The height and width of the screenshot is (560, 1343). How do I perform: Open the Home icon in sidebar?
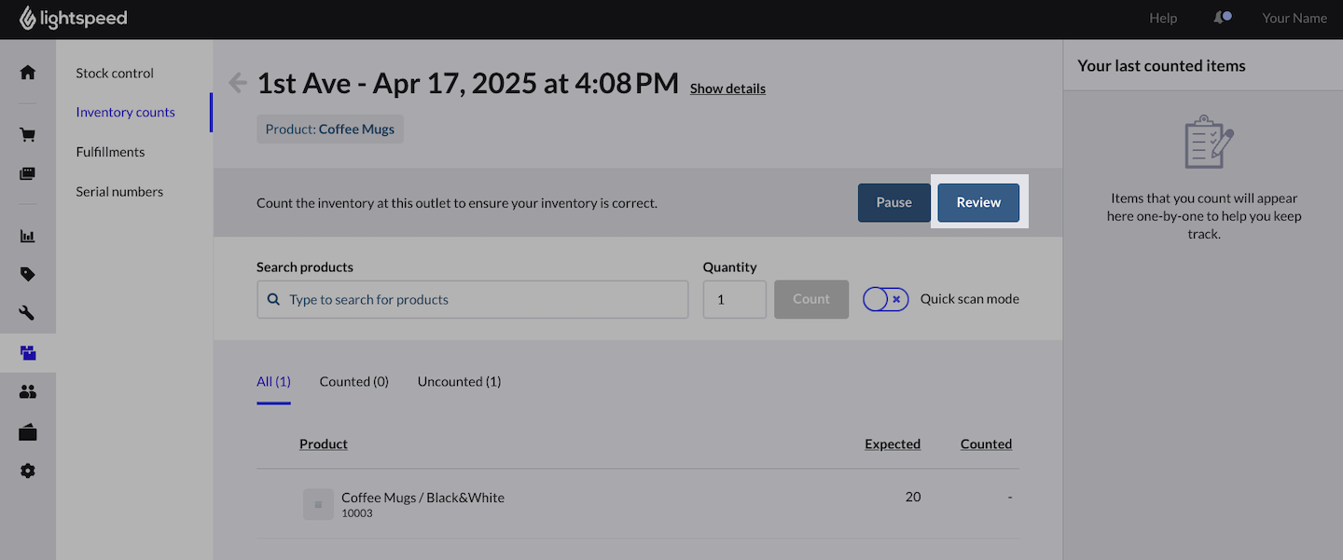[x=28, y=72]
